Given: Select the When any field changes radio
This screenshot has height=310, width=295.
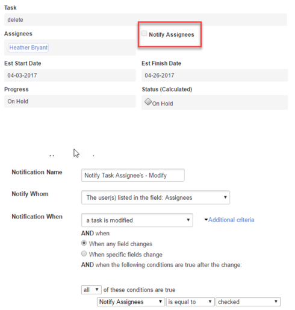Looking at the screenshot, I should 84,243.
